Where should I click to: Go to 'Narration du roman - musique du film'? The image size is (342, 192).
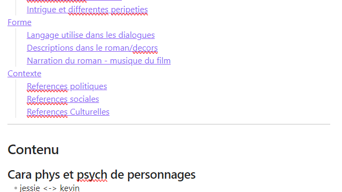pyautogui.click(x=98, y=61)
